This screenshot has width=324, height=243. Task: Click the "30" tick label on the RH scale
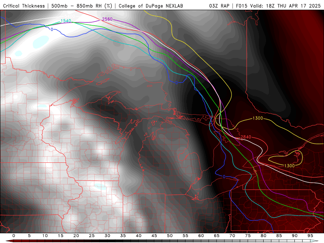(x=107, y=236)
